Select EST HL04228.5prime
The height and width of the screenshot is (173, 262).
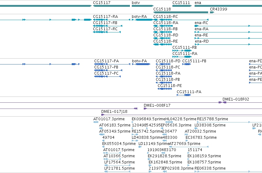click(x=181, y=119)
